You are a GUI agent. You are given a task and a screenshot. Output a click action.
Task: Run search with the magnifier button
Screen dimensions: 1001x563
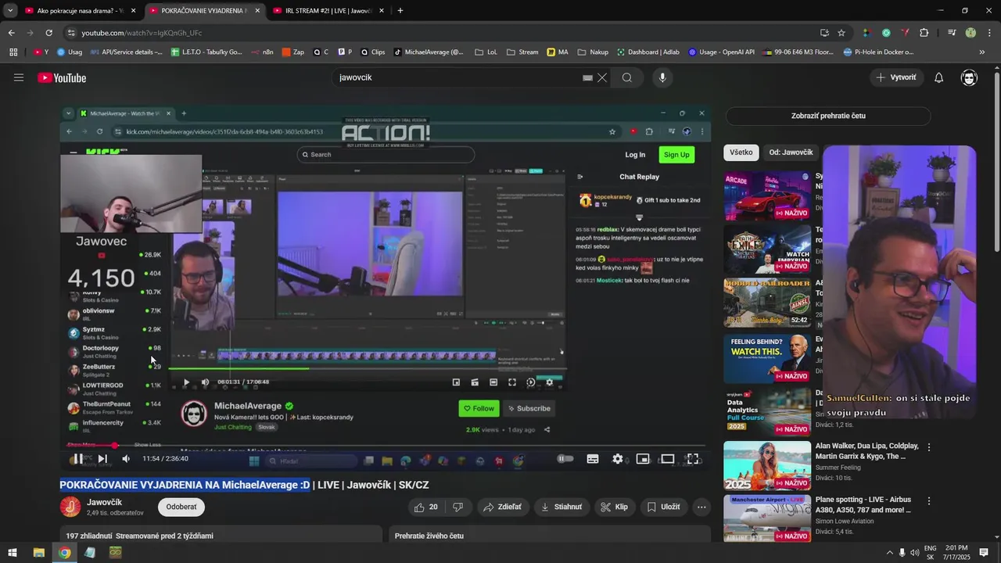(627, 77)
